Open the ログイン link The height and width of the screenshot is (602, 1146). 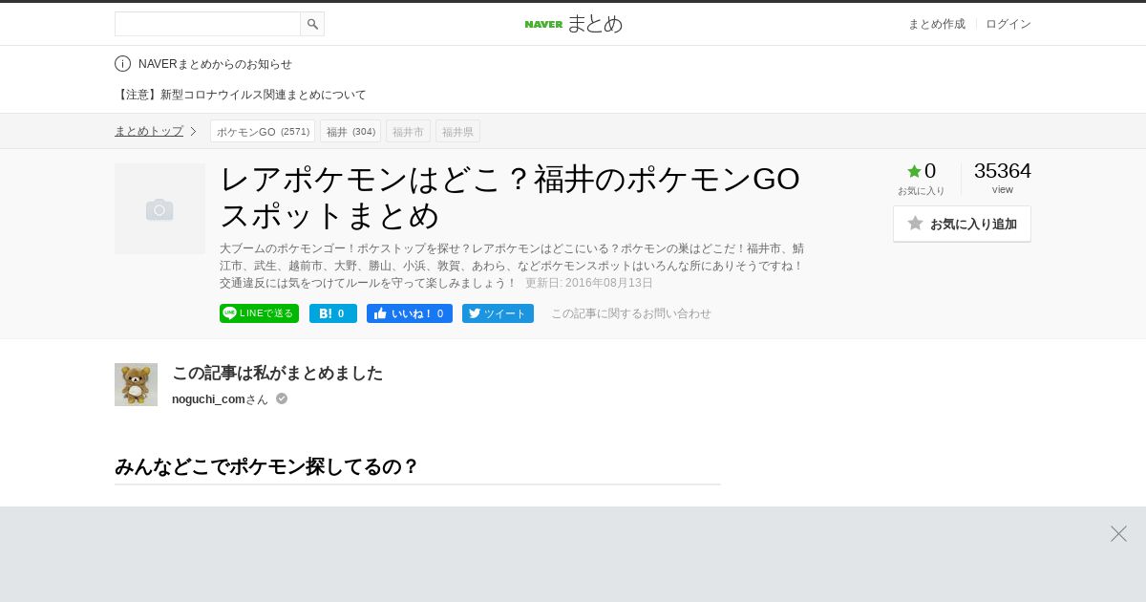point(1008,24)
